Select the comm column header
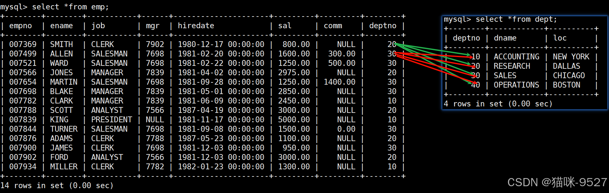 click(333, 26)
